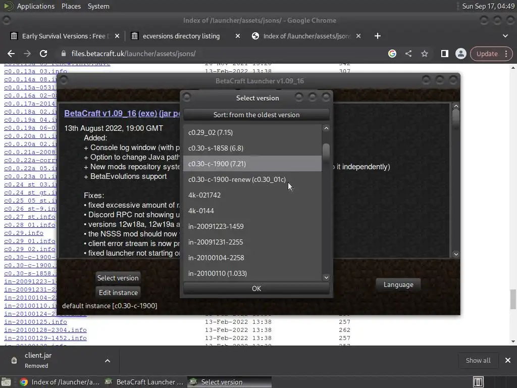Close the Early Survival Versions tab
This screenshot has height=388, width=517.
tap(117, 36)
